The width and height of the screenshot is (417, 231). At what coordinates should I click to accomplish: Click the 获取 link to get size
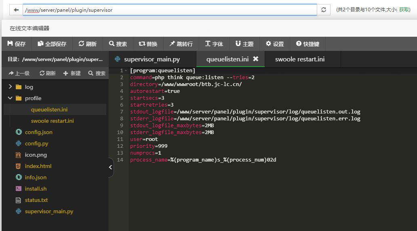coord(404,10)
